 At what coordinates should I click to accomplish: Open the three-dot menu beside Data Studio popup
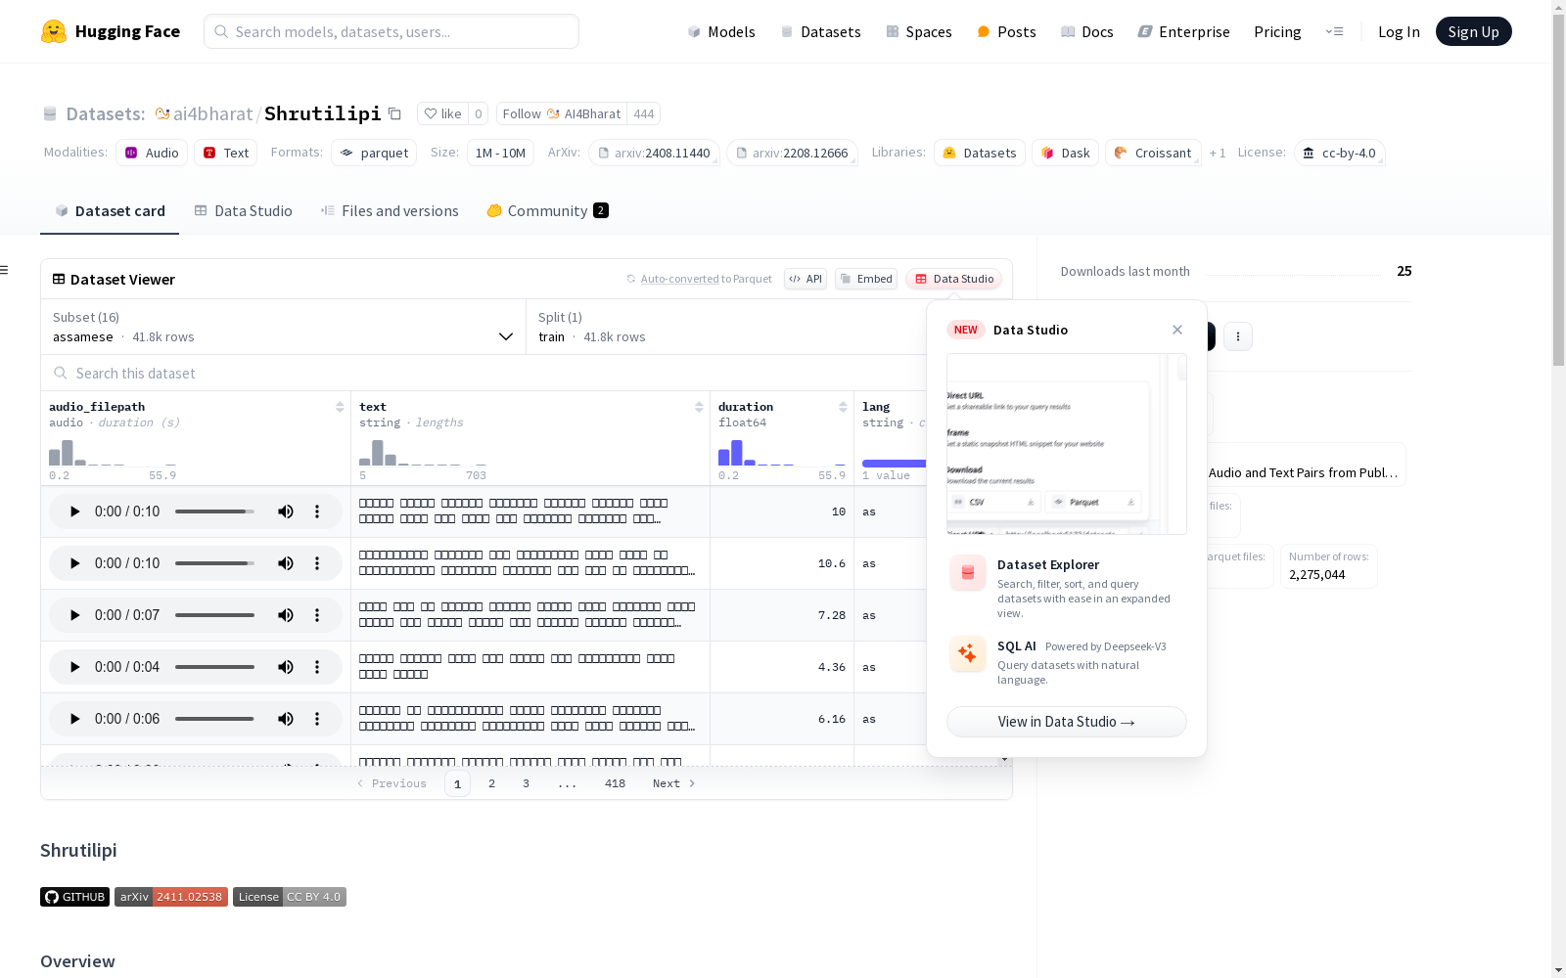[1238, 336]
